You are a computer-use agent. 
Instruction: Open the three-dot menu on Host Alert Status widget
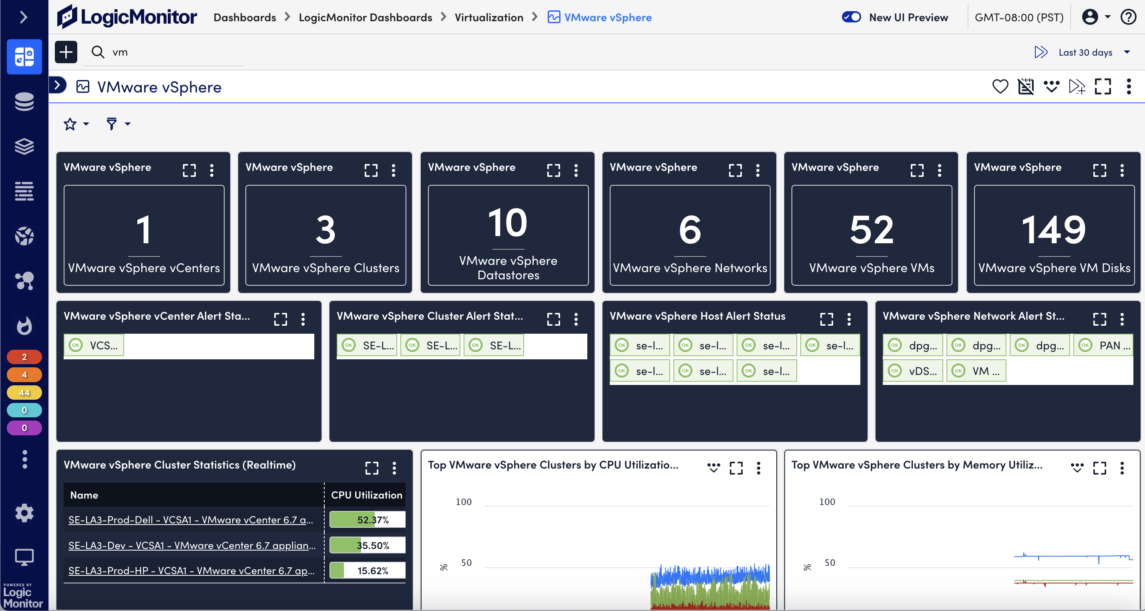[x=848, y=319]
